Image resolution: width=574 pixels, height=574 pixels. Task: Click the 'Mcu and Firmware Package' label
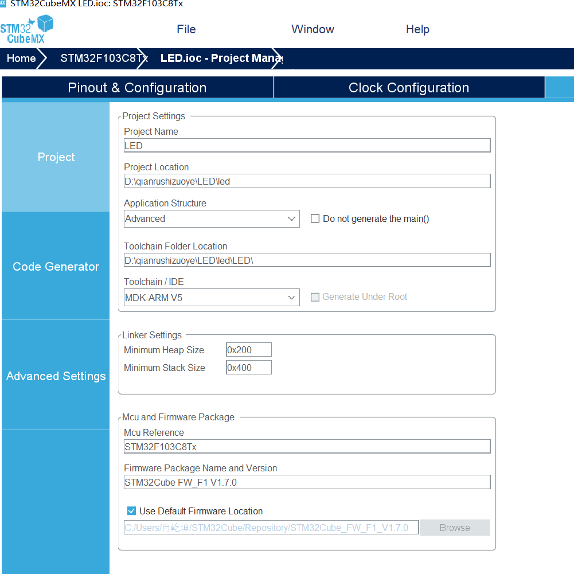point(178,417)
